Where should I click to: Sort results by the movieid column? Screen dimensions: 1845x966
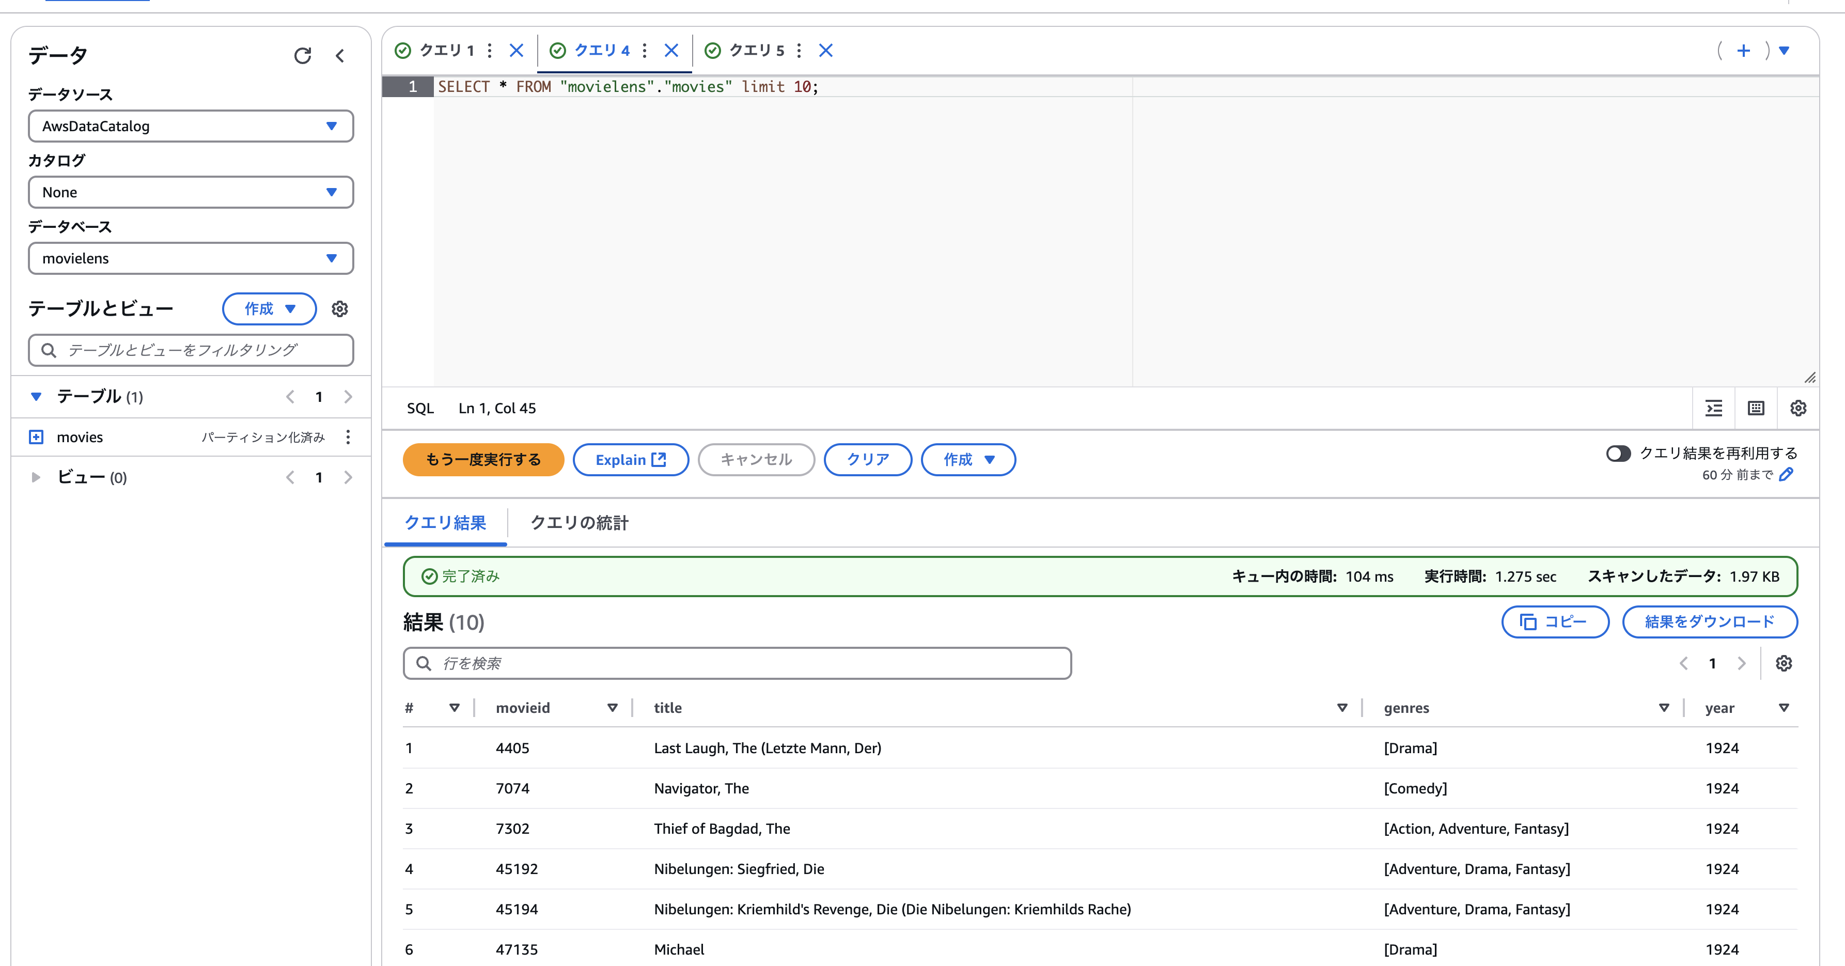coord(613,708)
